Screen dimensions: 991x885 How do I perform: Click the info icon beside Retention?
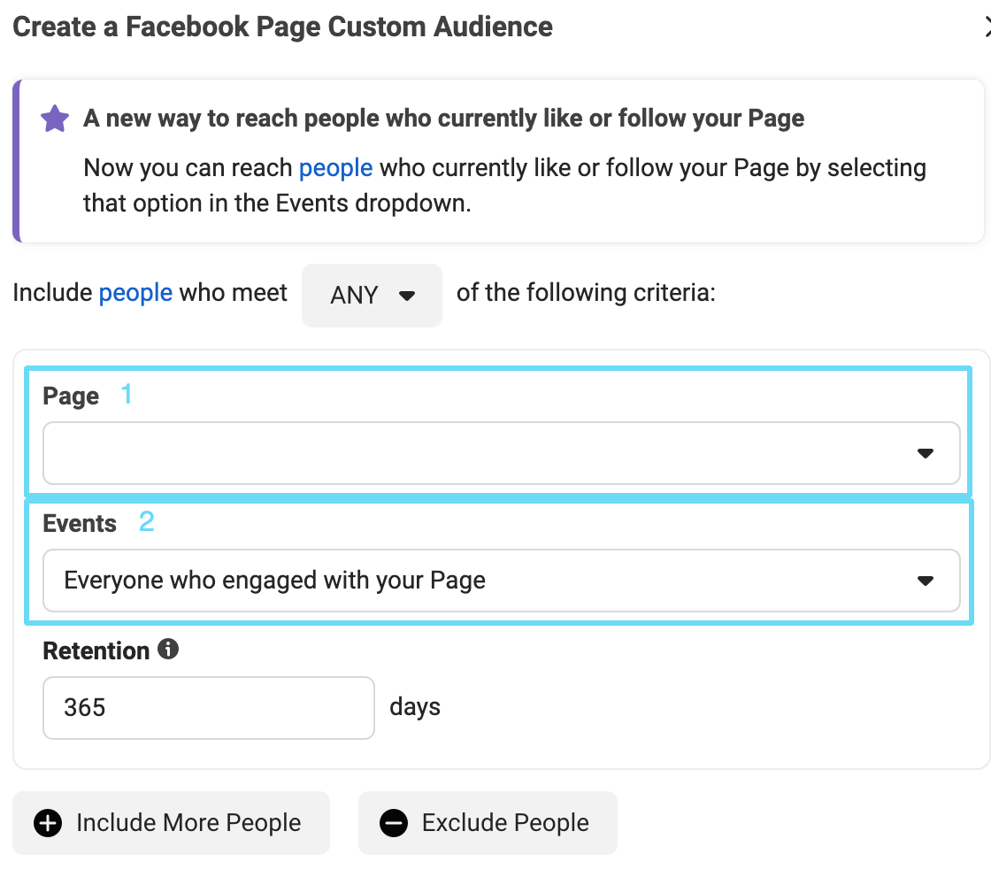168,649
